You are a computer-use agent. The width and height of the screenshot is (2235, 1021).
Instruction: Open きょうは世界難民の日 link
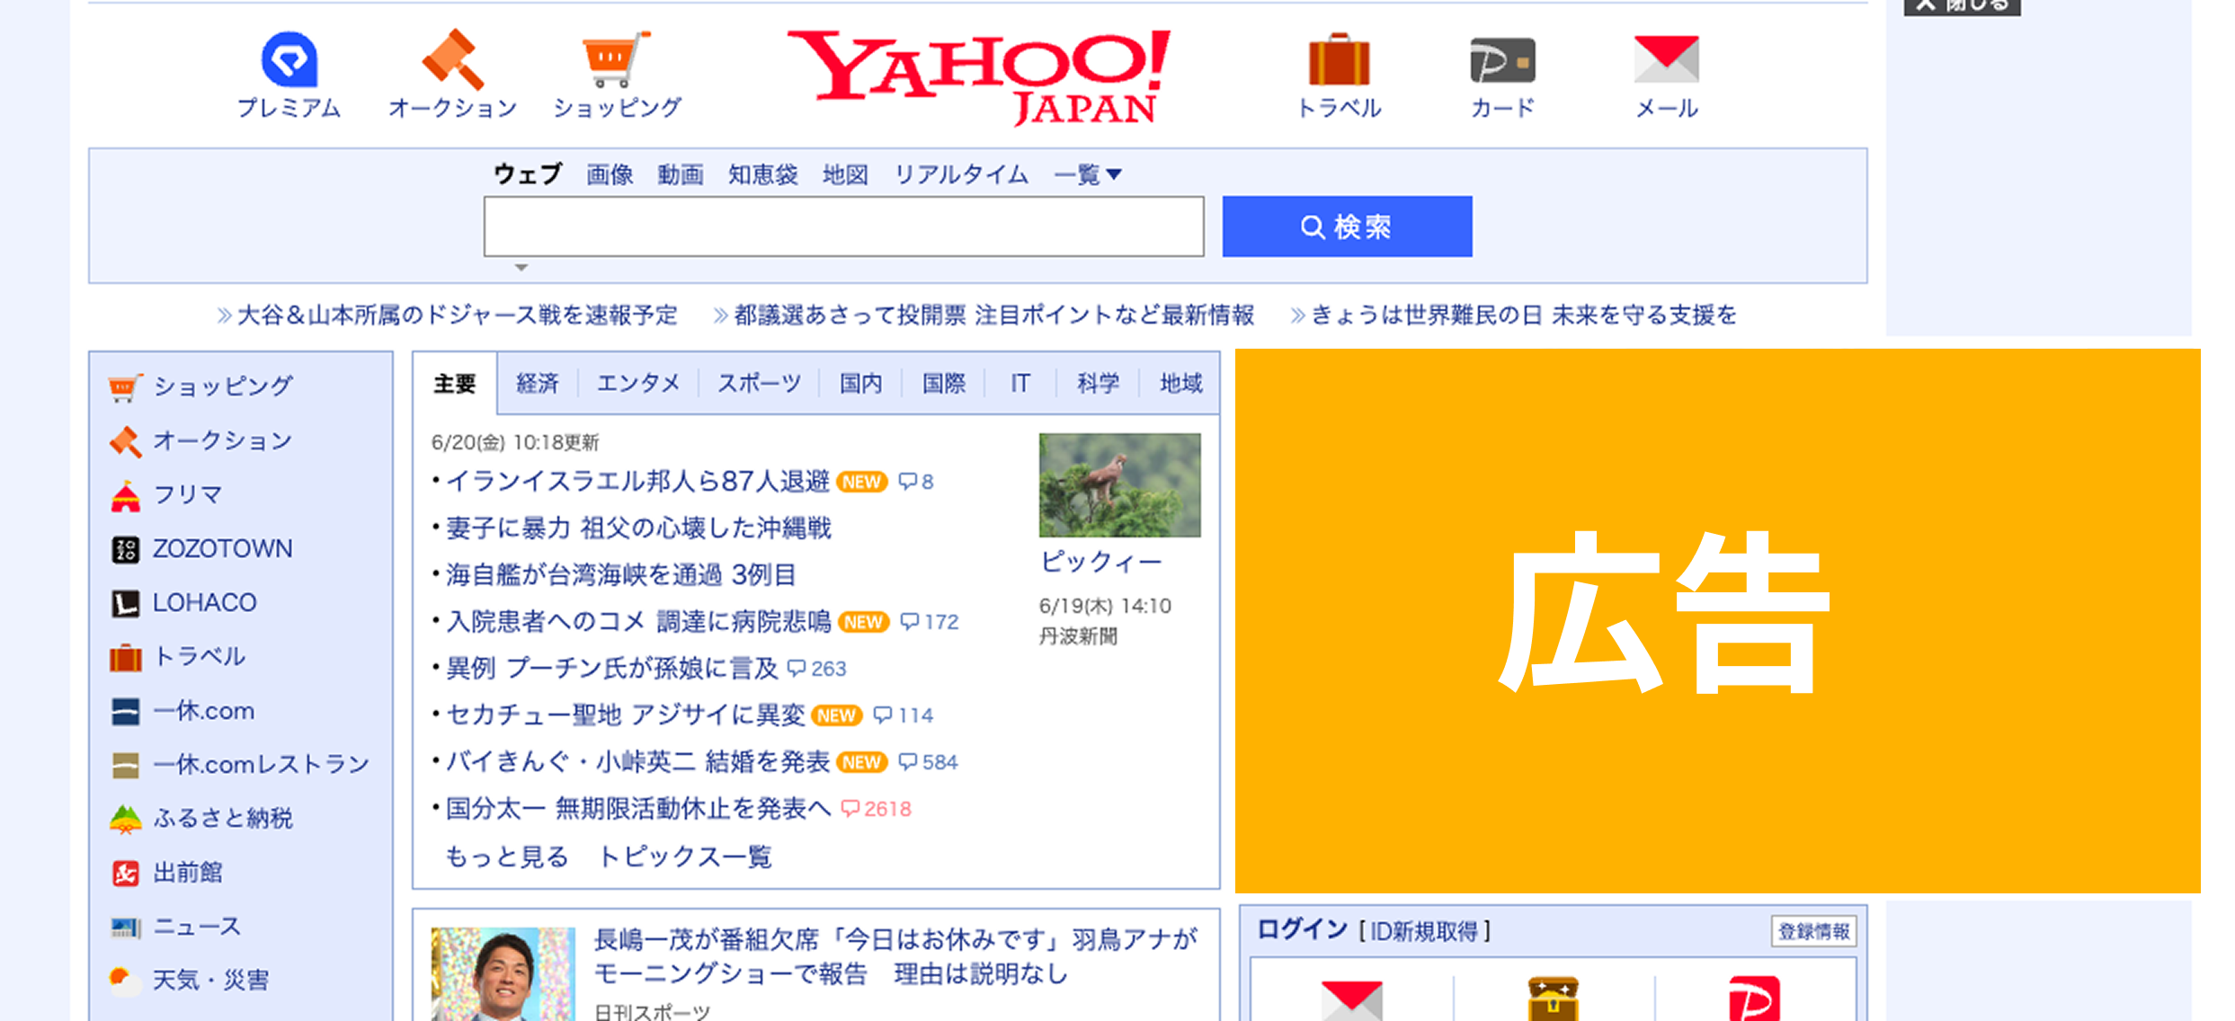pos(1523,315)
